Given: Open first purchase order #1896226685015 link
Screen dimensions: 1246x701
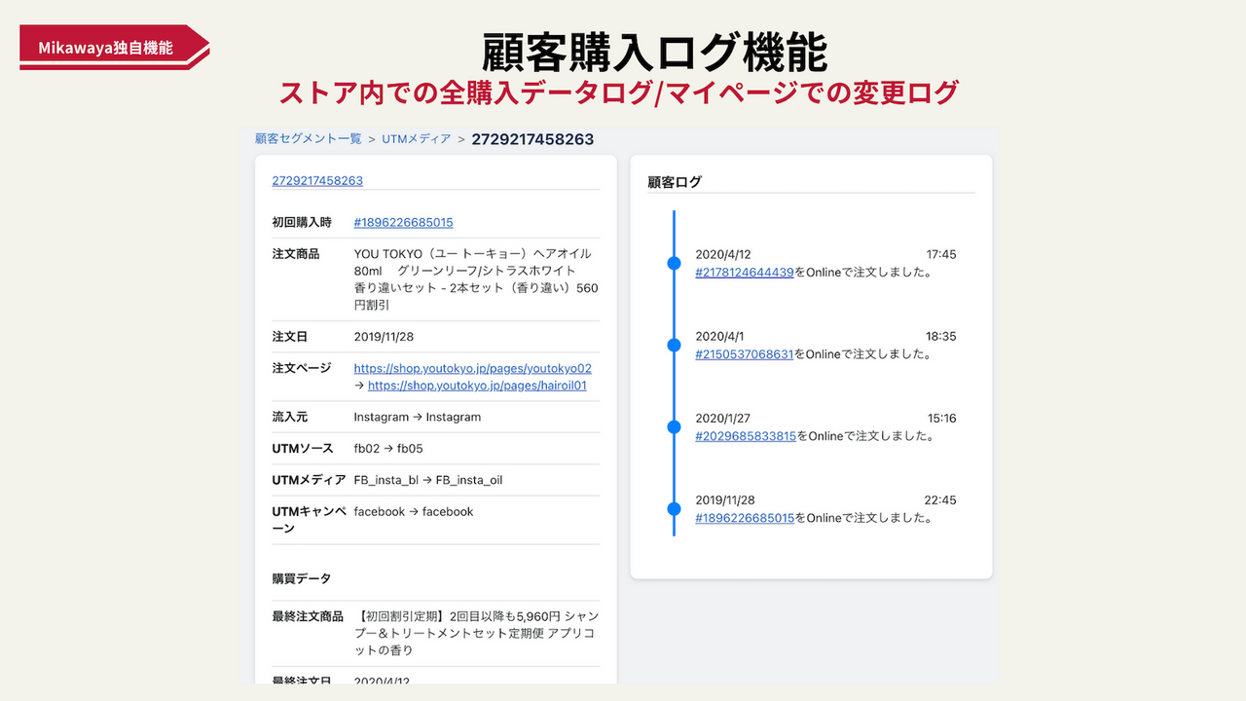Looking at the screenshot, I should point(403,222).
